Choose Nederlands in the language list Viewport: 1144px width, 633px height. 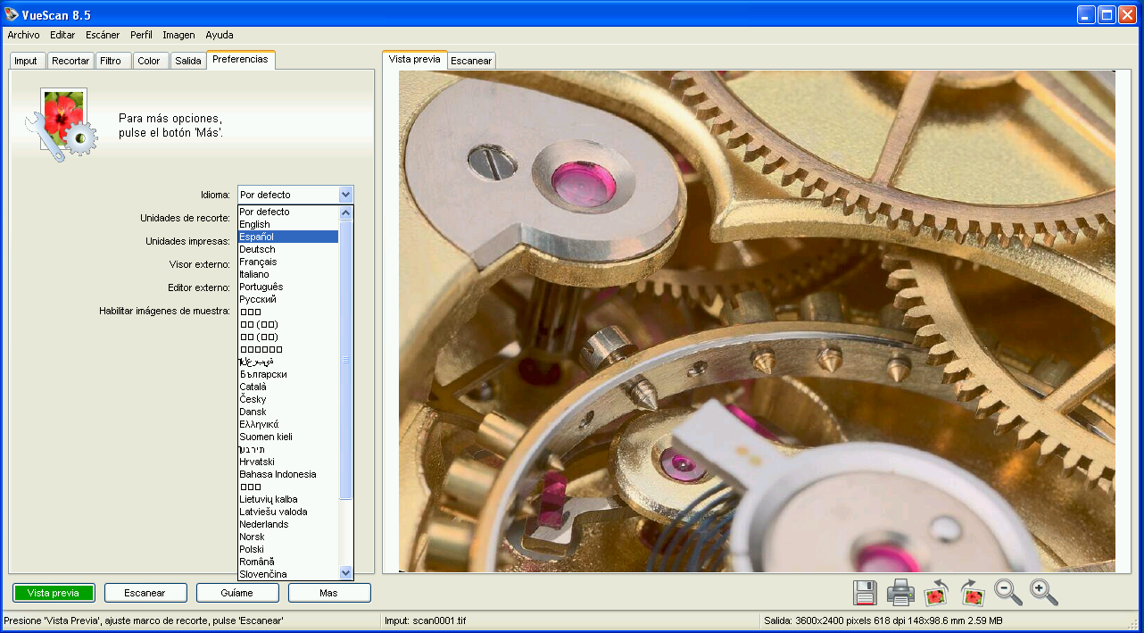(288, 524)
